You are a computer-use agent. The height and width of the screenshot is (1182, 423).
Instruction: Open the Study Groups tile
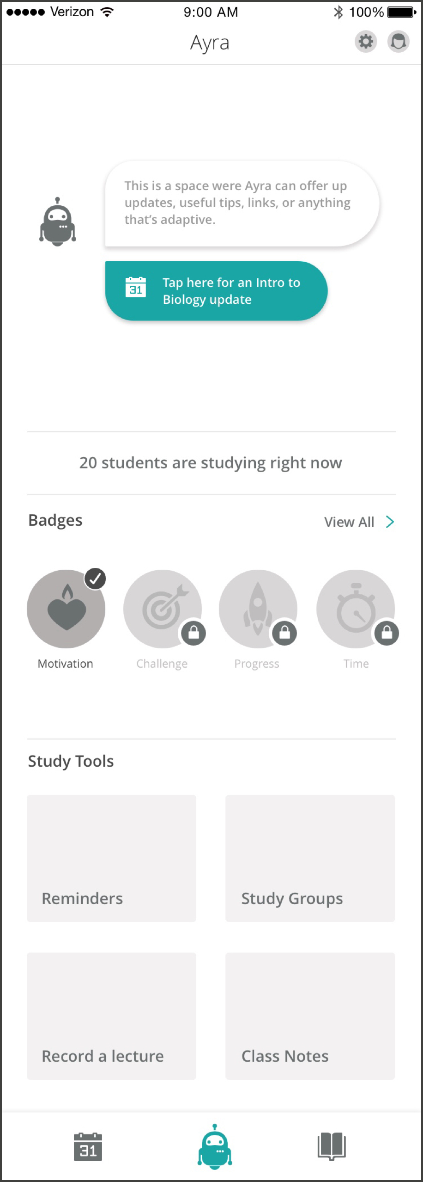(310, 858)
